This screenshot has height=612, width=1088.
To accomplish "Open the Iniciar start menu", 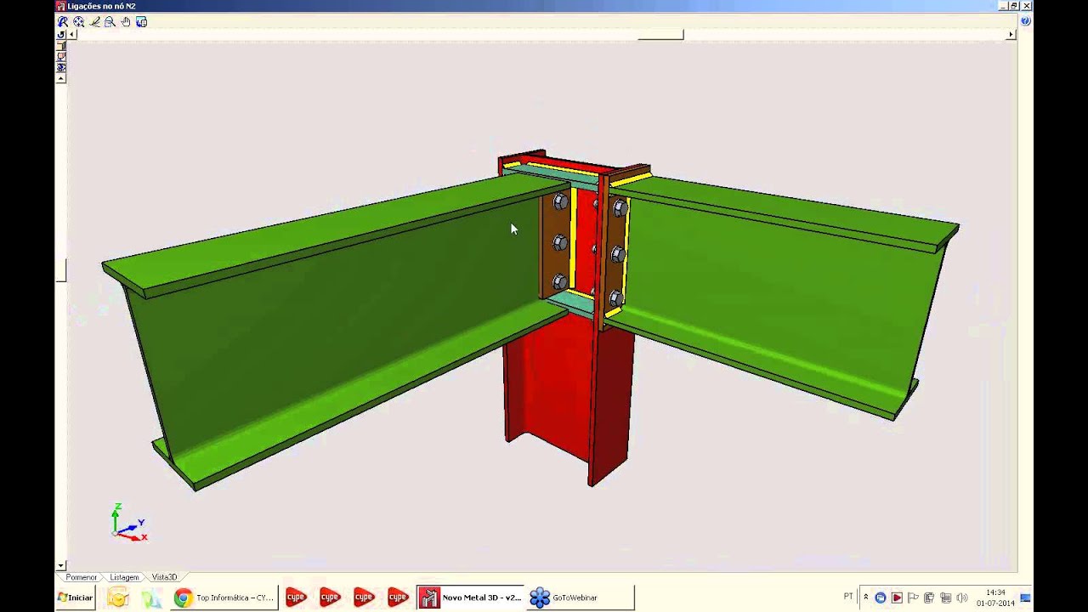I will pos(75,598).
